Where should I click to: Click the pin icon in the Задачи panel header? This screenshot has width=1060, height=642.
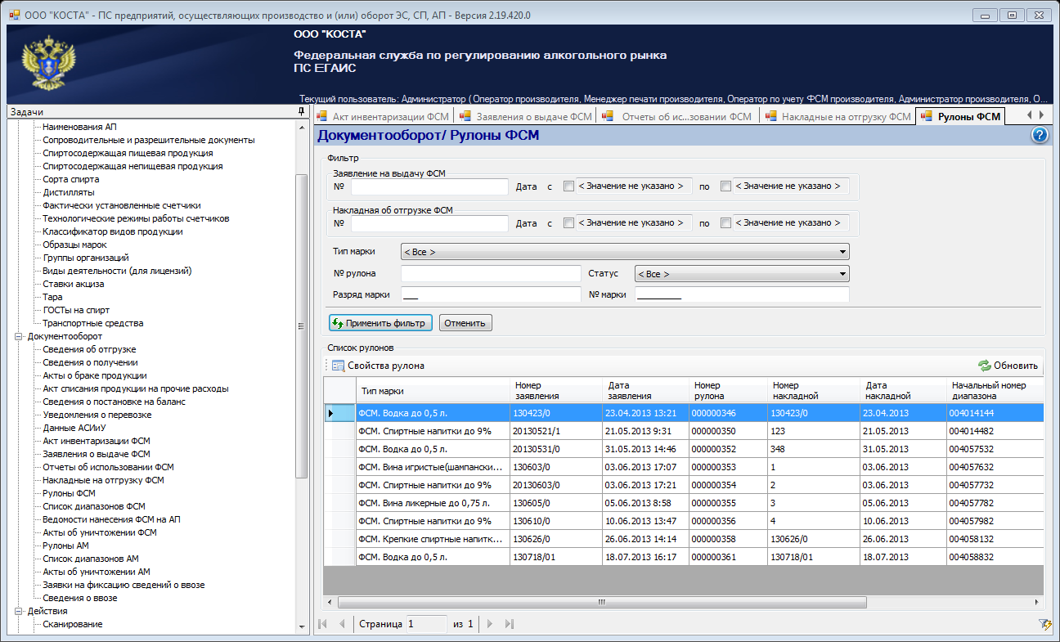pyautogui.click(x=301, y=111)
